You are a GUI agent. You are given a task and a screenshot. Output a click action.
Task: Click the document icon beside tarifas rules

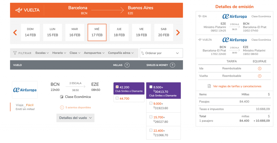pyautogui.click(x=209, y=86)
